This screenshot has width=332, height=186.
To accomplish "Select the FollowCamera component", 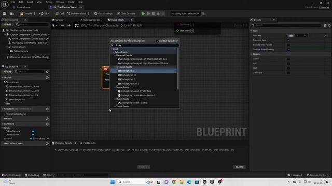I will point(21,51).
